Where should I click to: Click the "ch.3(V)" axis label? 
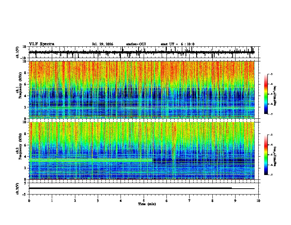click(18, 189)
